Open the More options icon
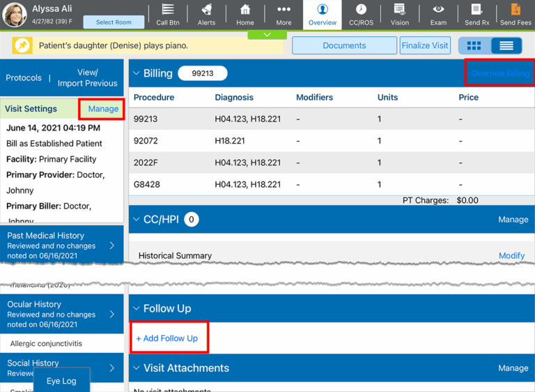Image resolution: width=535 pixels, height=392 pixels. [284, 14]
